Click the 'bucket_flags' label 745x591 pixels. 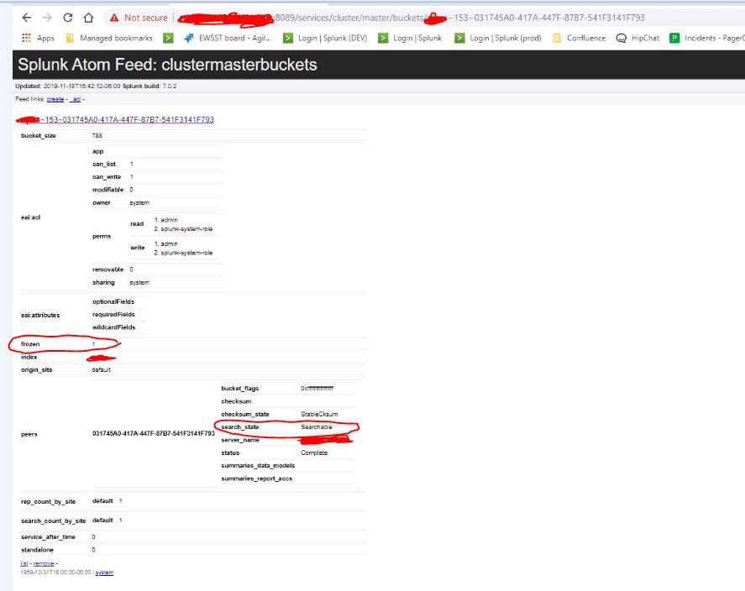[x=240, y=389]
